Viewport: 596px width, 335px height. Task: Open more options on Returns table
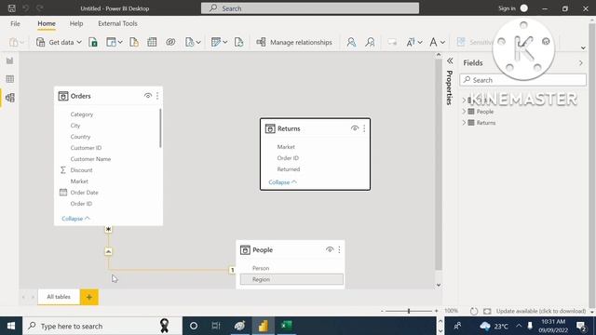pyautogui.click(x=364, y=128)
